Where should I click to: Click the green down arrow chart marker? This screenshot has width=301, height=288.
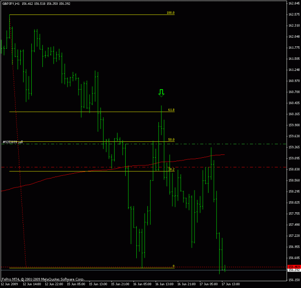[x=161, y=93]
